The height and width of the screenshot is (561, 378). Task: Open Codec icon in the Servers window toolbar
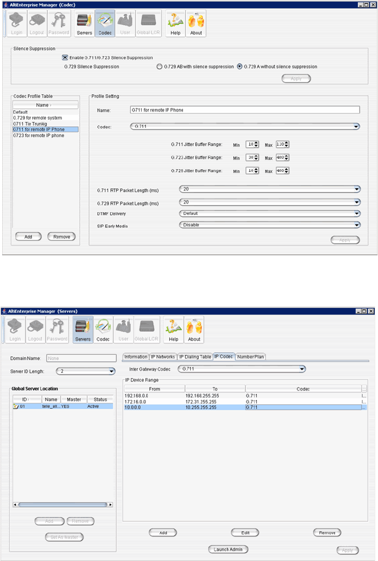(103, 330)
